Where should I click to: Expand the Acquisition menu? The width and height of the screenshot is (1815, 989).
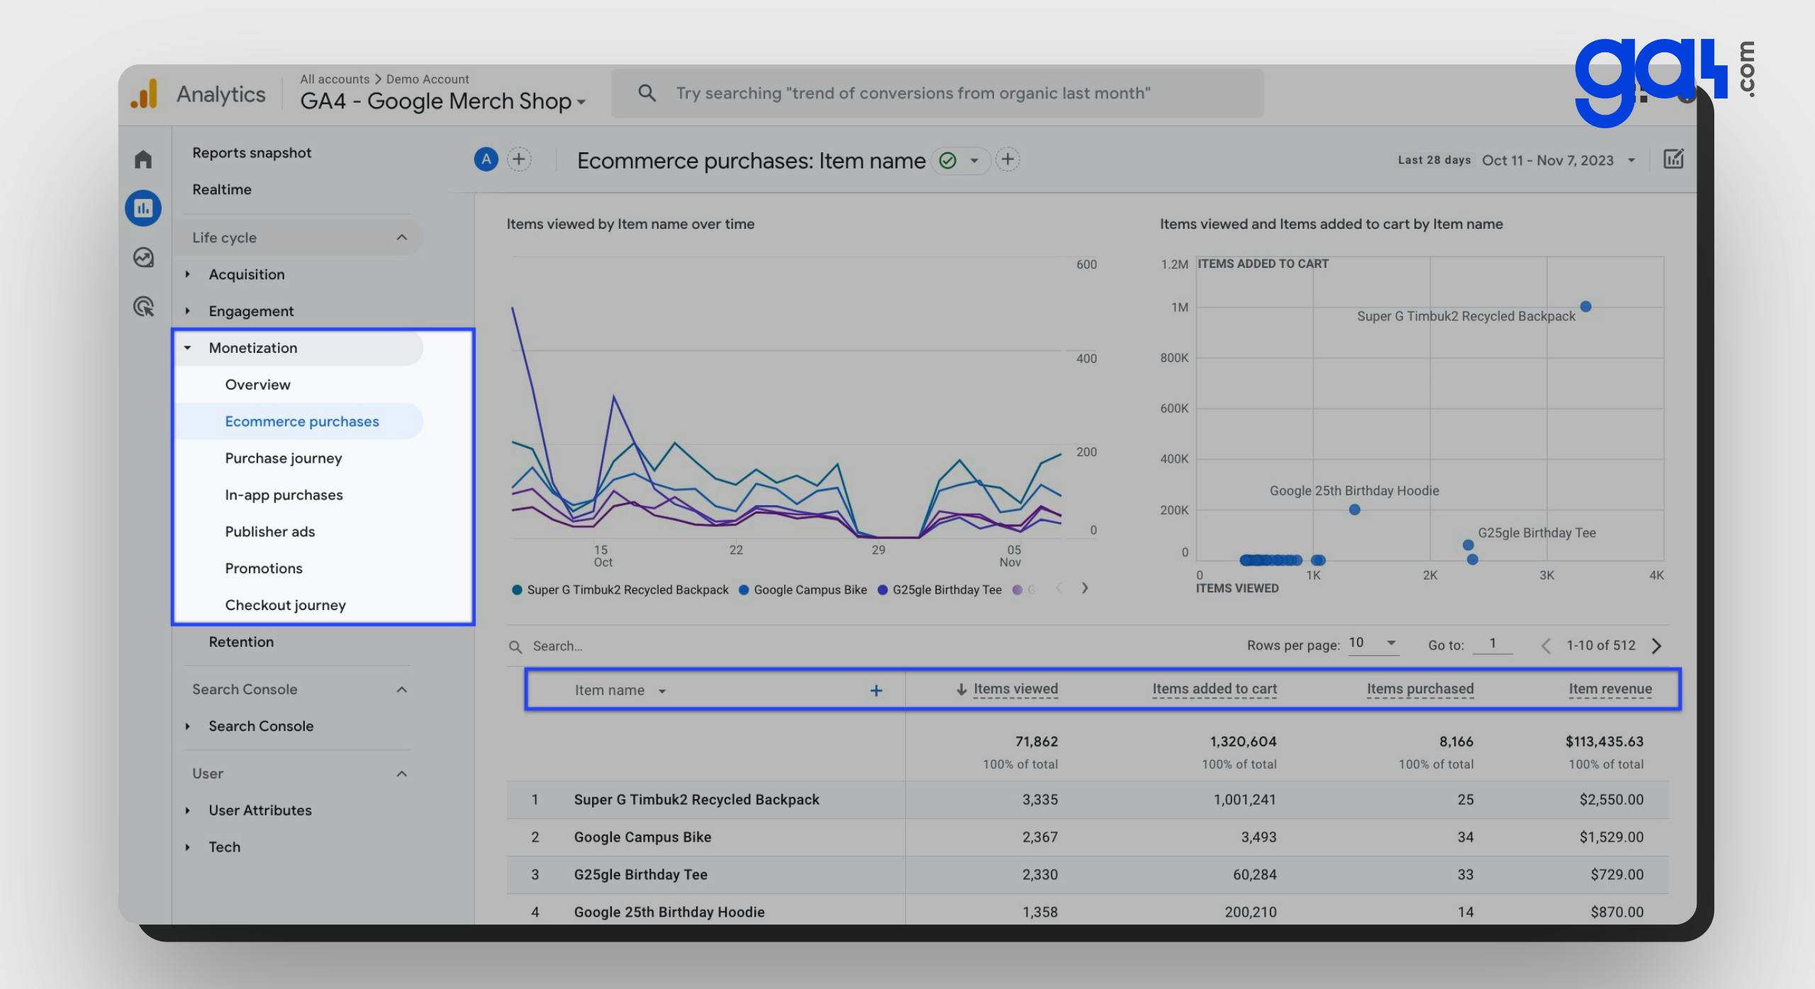click(187, 274)
